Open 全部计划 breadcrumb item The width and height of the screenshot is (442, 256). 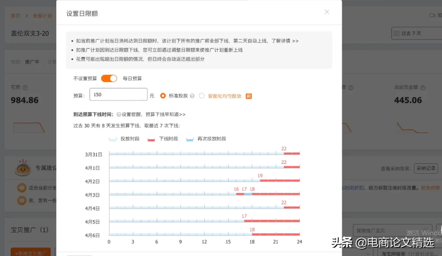tap(42, 16)
